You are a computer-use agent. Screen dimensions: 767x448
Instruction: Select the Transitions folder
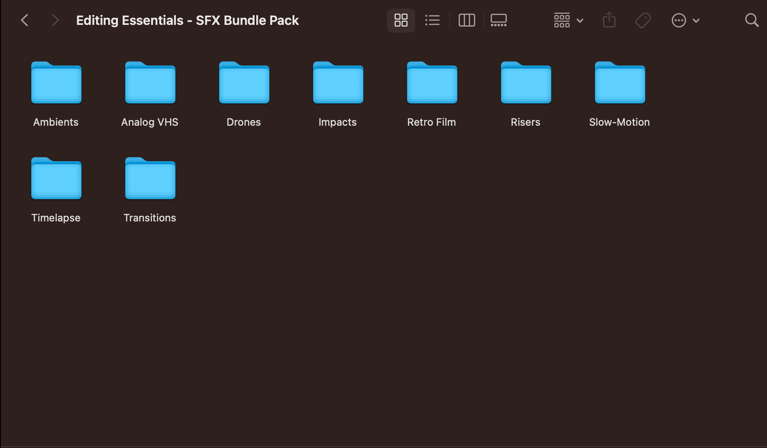(150, 179)
